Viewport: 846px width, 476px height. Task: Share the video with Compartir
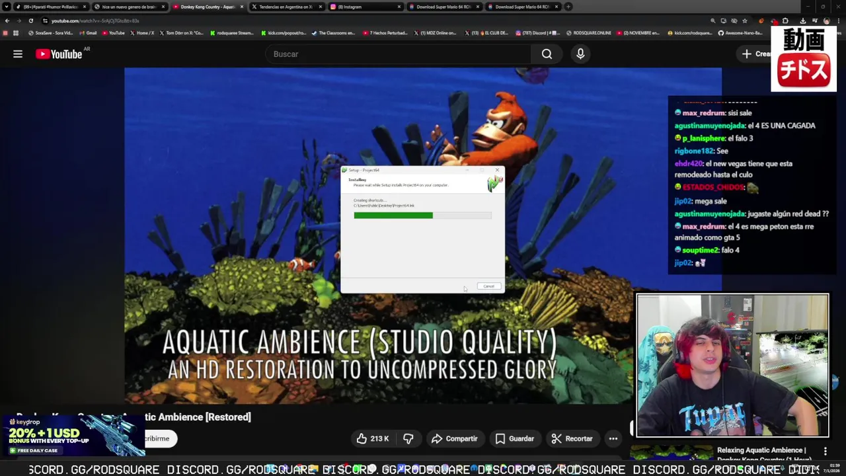tap(454, 438)
